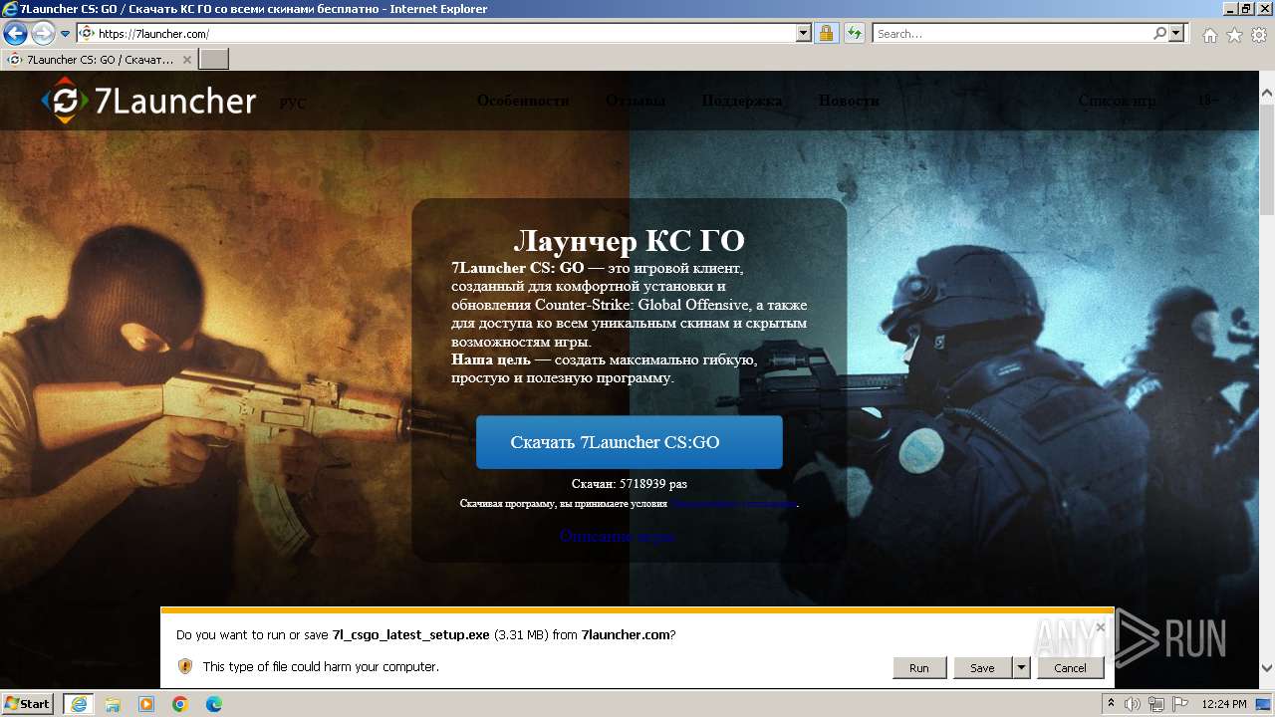Open the search provider dropdown
1275x717 pixels.
pyautogui.click(x=1176, y=33)
